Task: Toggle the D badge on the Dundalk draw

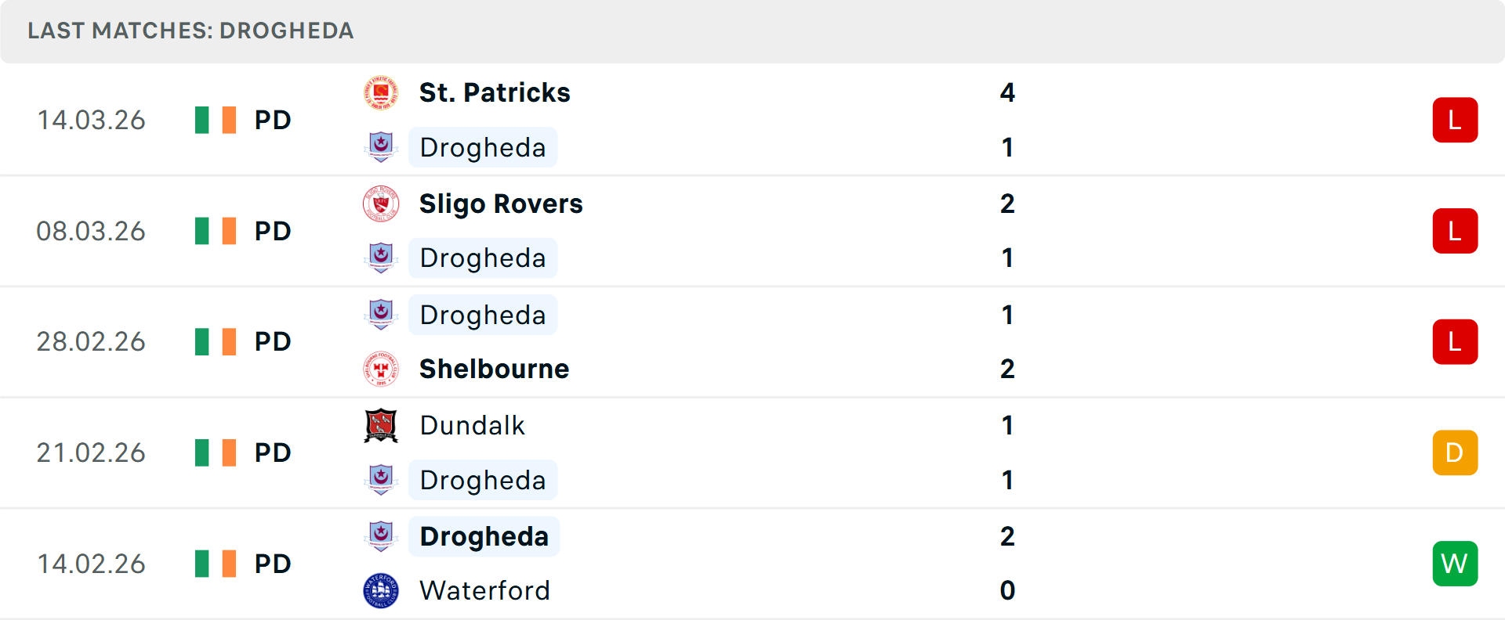Action: pos(1455,452)
